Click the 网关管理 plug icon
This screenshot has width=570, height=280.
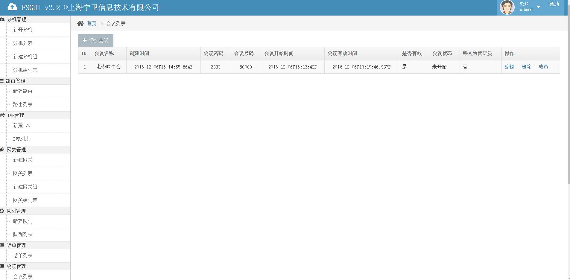[x=2, y=150]
